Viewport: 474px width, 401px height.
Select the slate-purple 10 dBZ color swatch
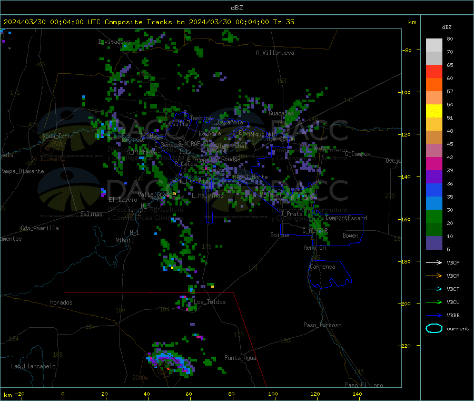click(x=434, y=242)
